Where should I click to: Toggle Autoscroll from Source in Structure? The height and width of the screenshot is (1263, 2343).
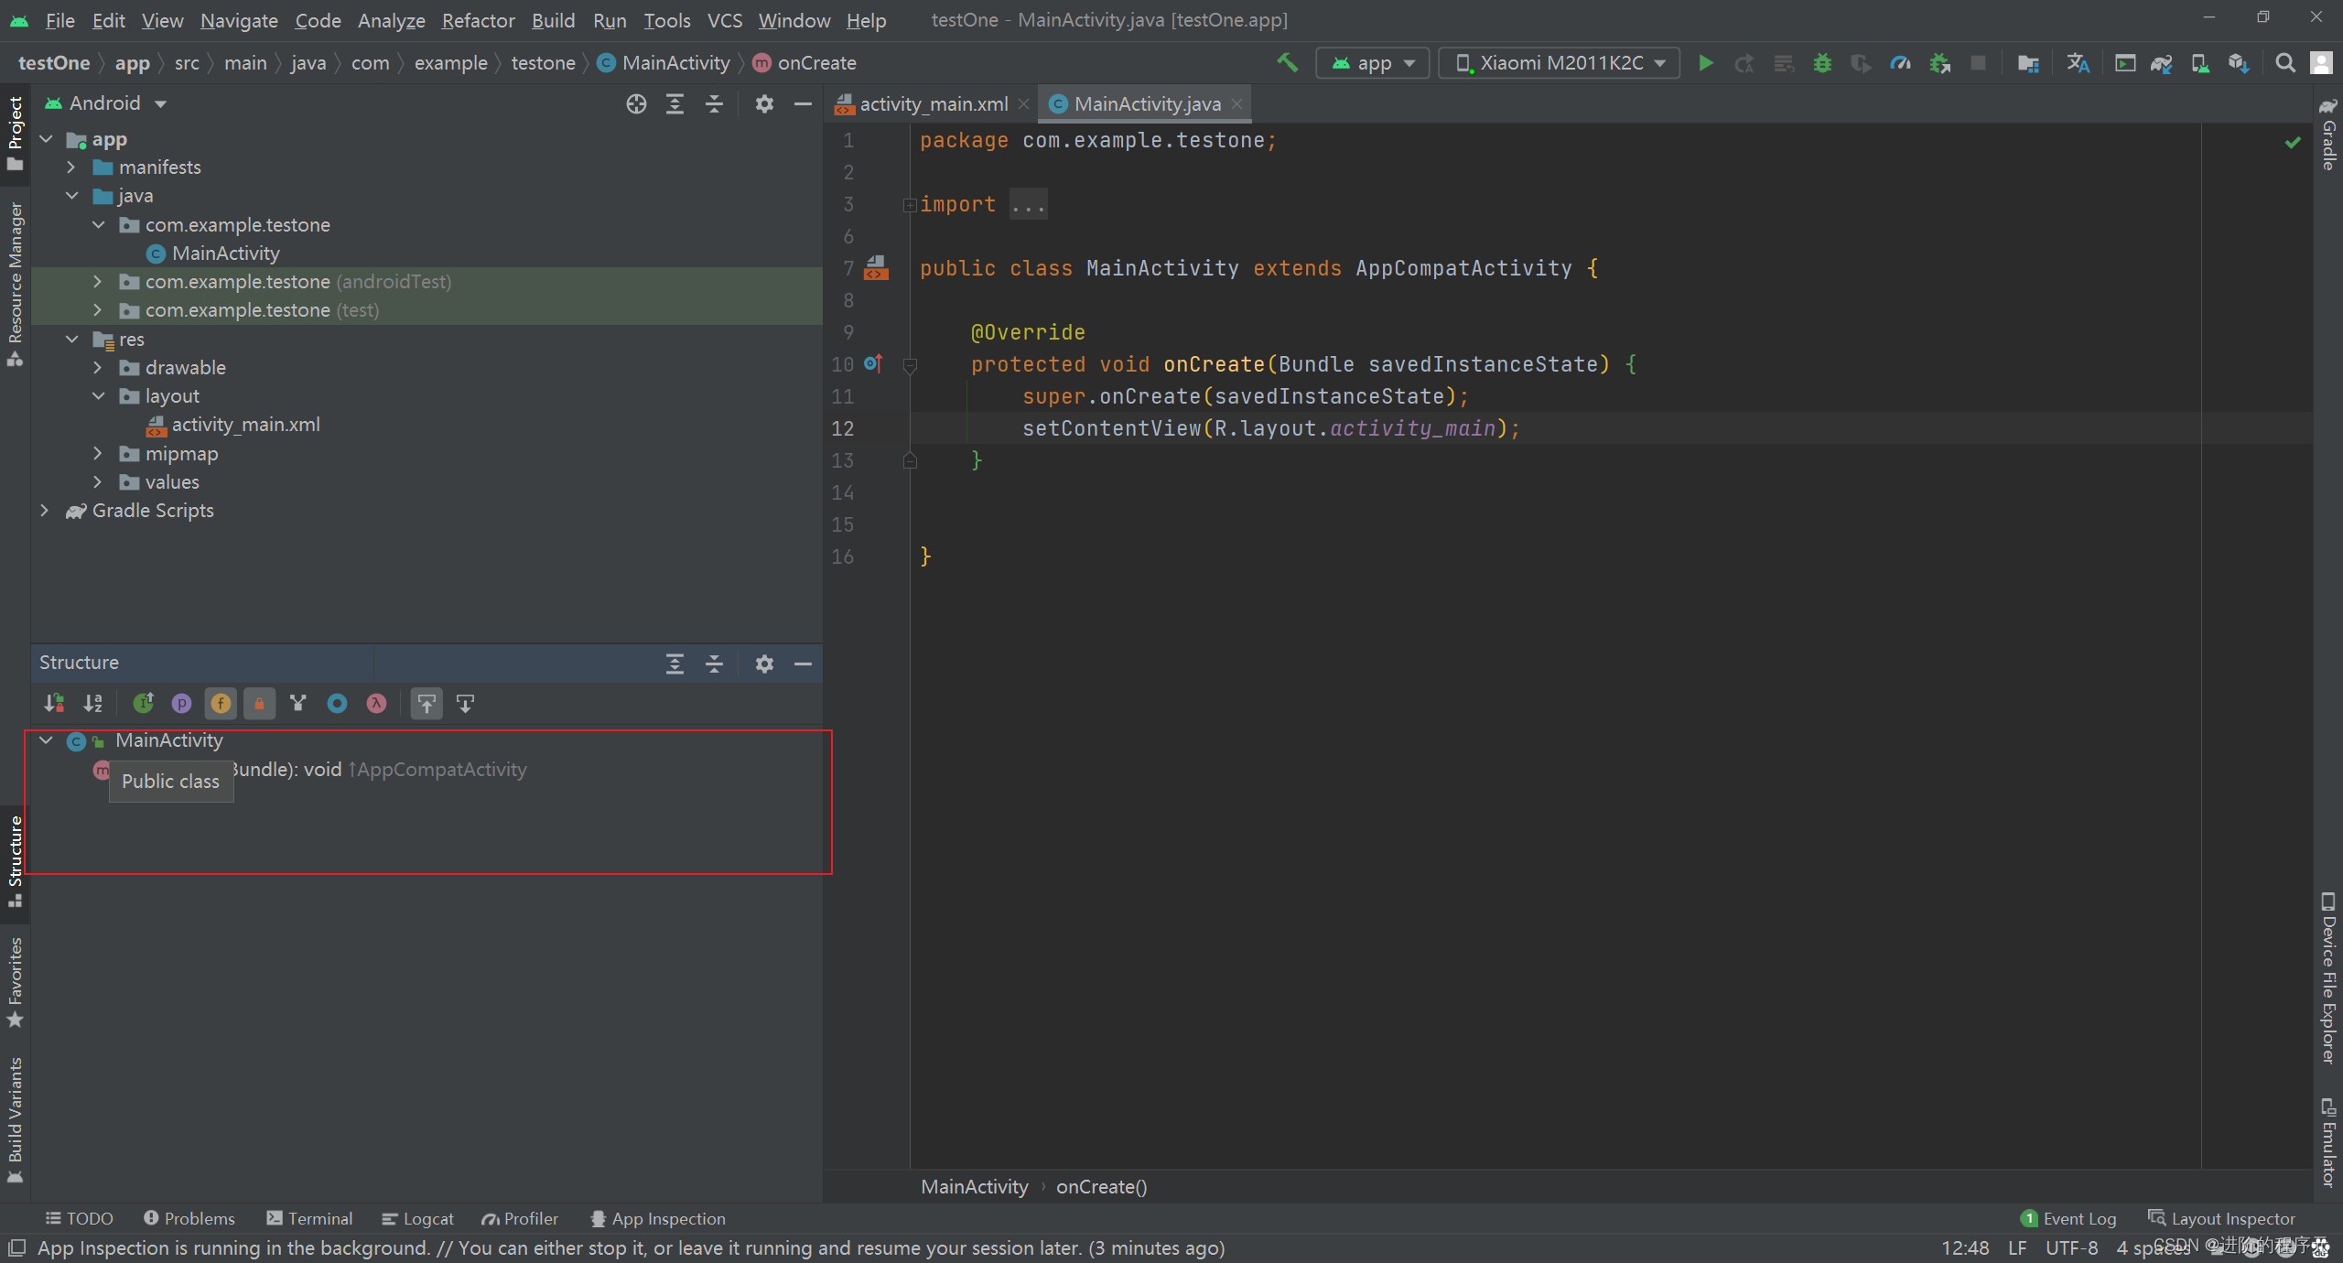tap(465, 703)
